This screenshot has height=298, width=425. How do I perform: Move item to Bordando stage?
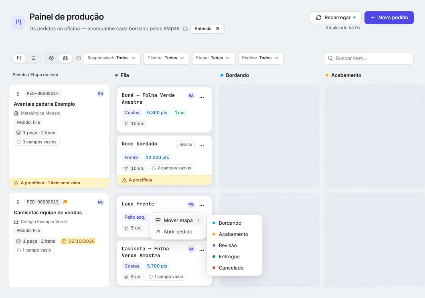235,223
